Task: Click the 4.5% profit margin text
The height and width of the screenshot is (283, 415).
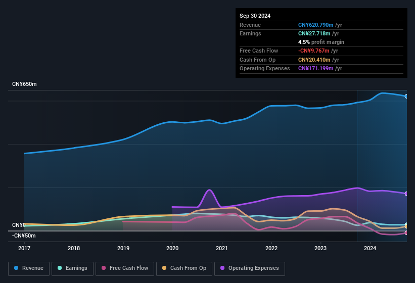Action: [321, 42]
